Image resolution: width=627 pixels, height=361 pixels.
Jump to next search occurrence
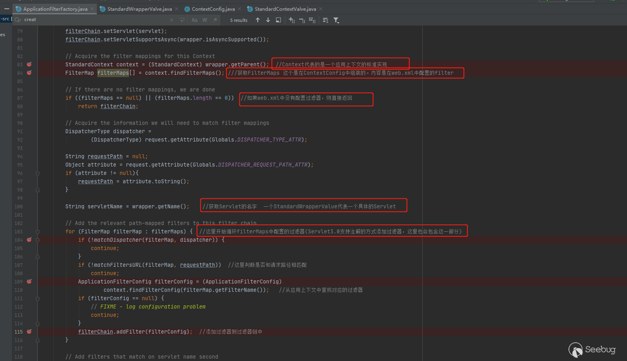tap(268, 20)
